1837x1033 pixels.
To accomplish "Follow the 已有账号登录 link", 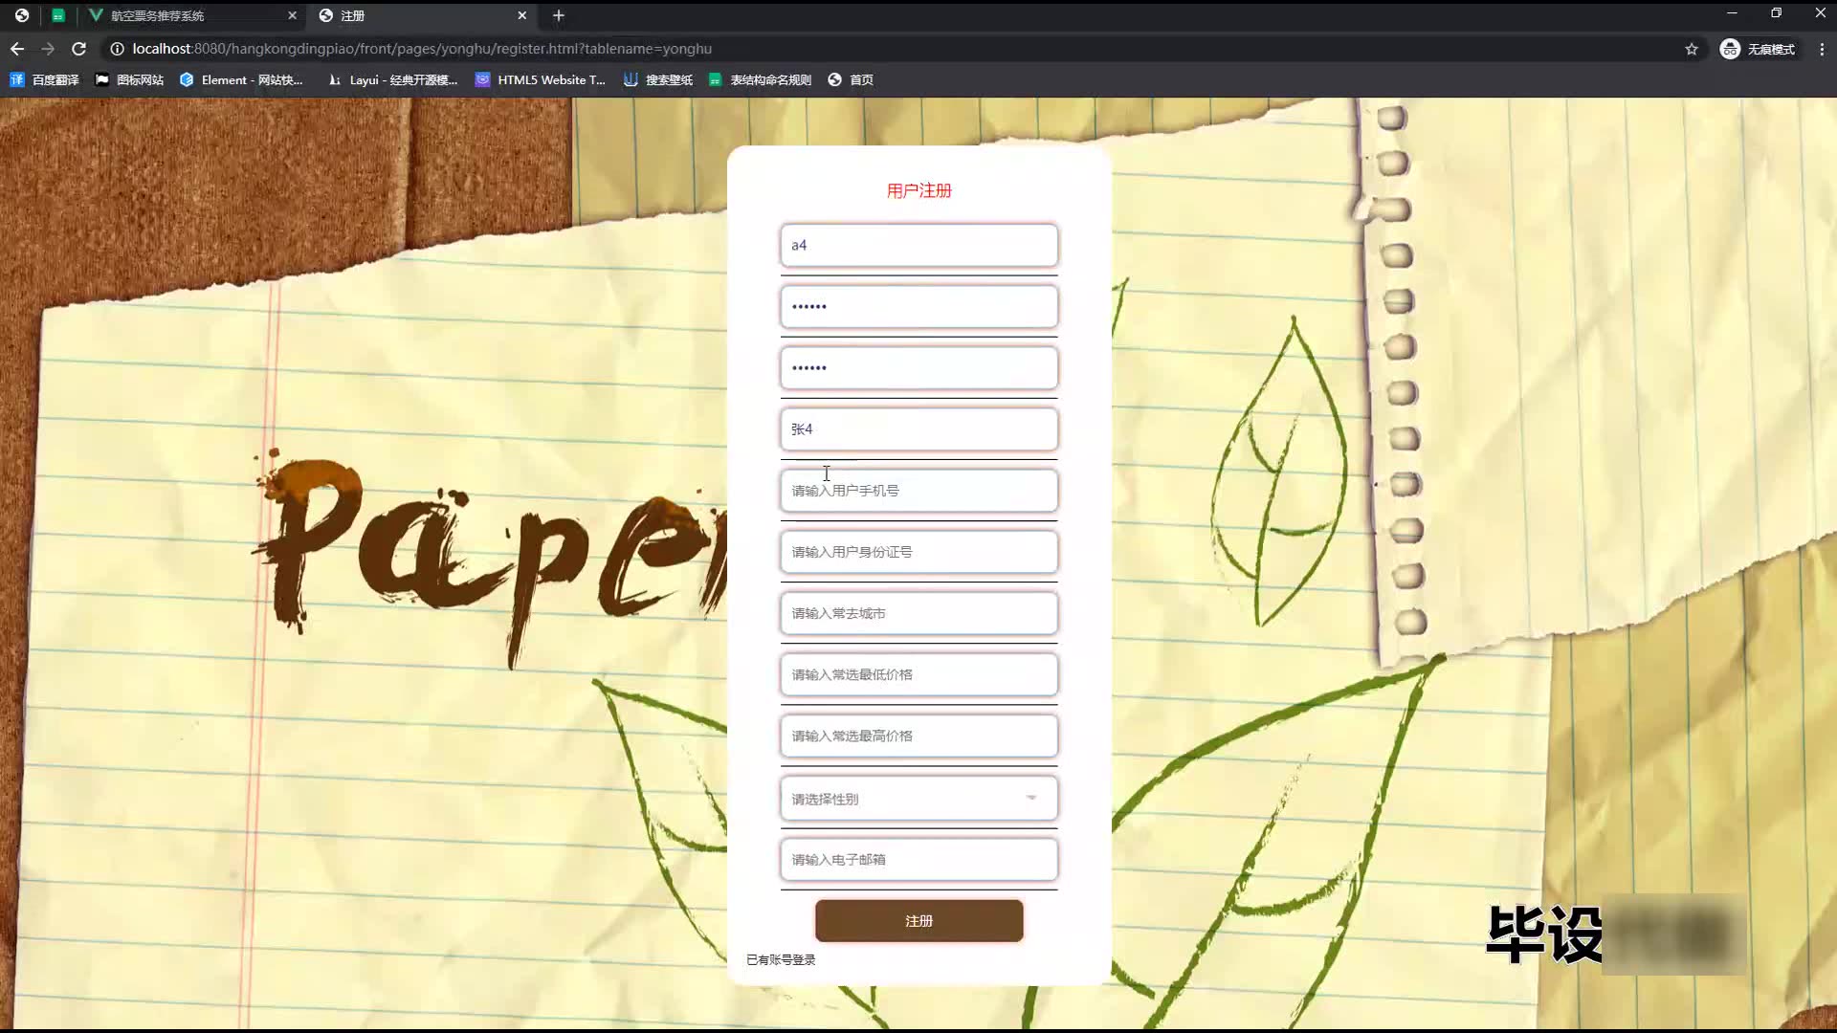I will coord(781,959).
